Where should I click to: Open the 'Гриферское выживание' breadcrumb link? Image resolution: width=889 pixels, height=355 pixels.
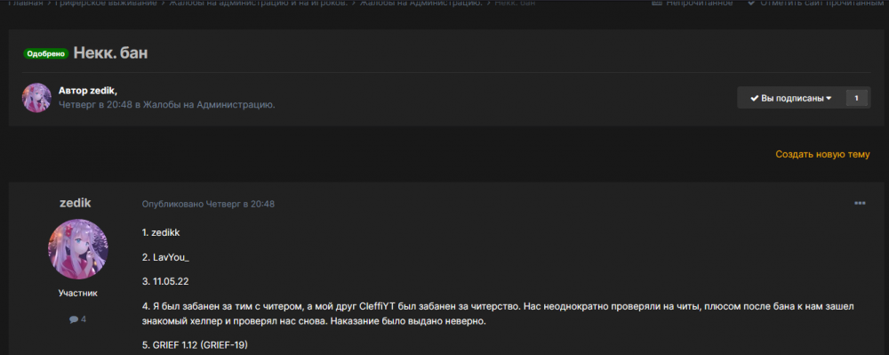106,3
